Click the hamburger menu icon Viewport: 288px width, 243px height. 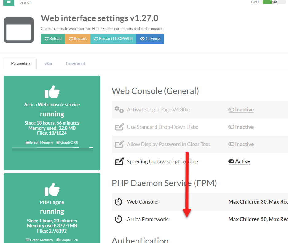[x=9, y=2]
